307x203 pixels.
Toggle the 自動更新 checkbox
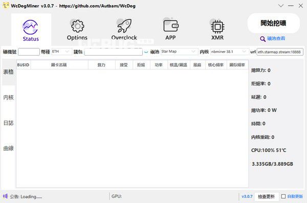(x=283, y=196)
